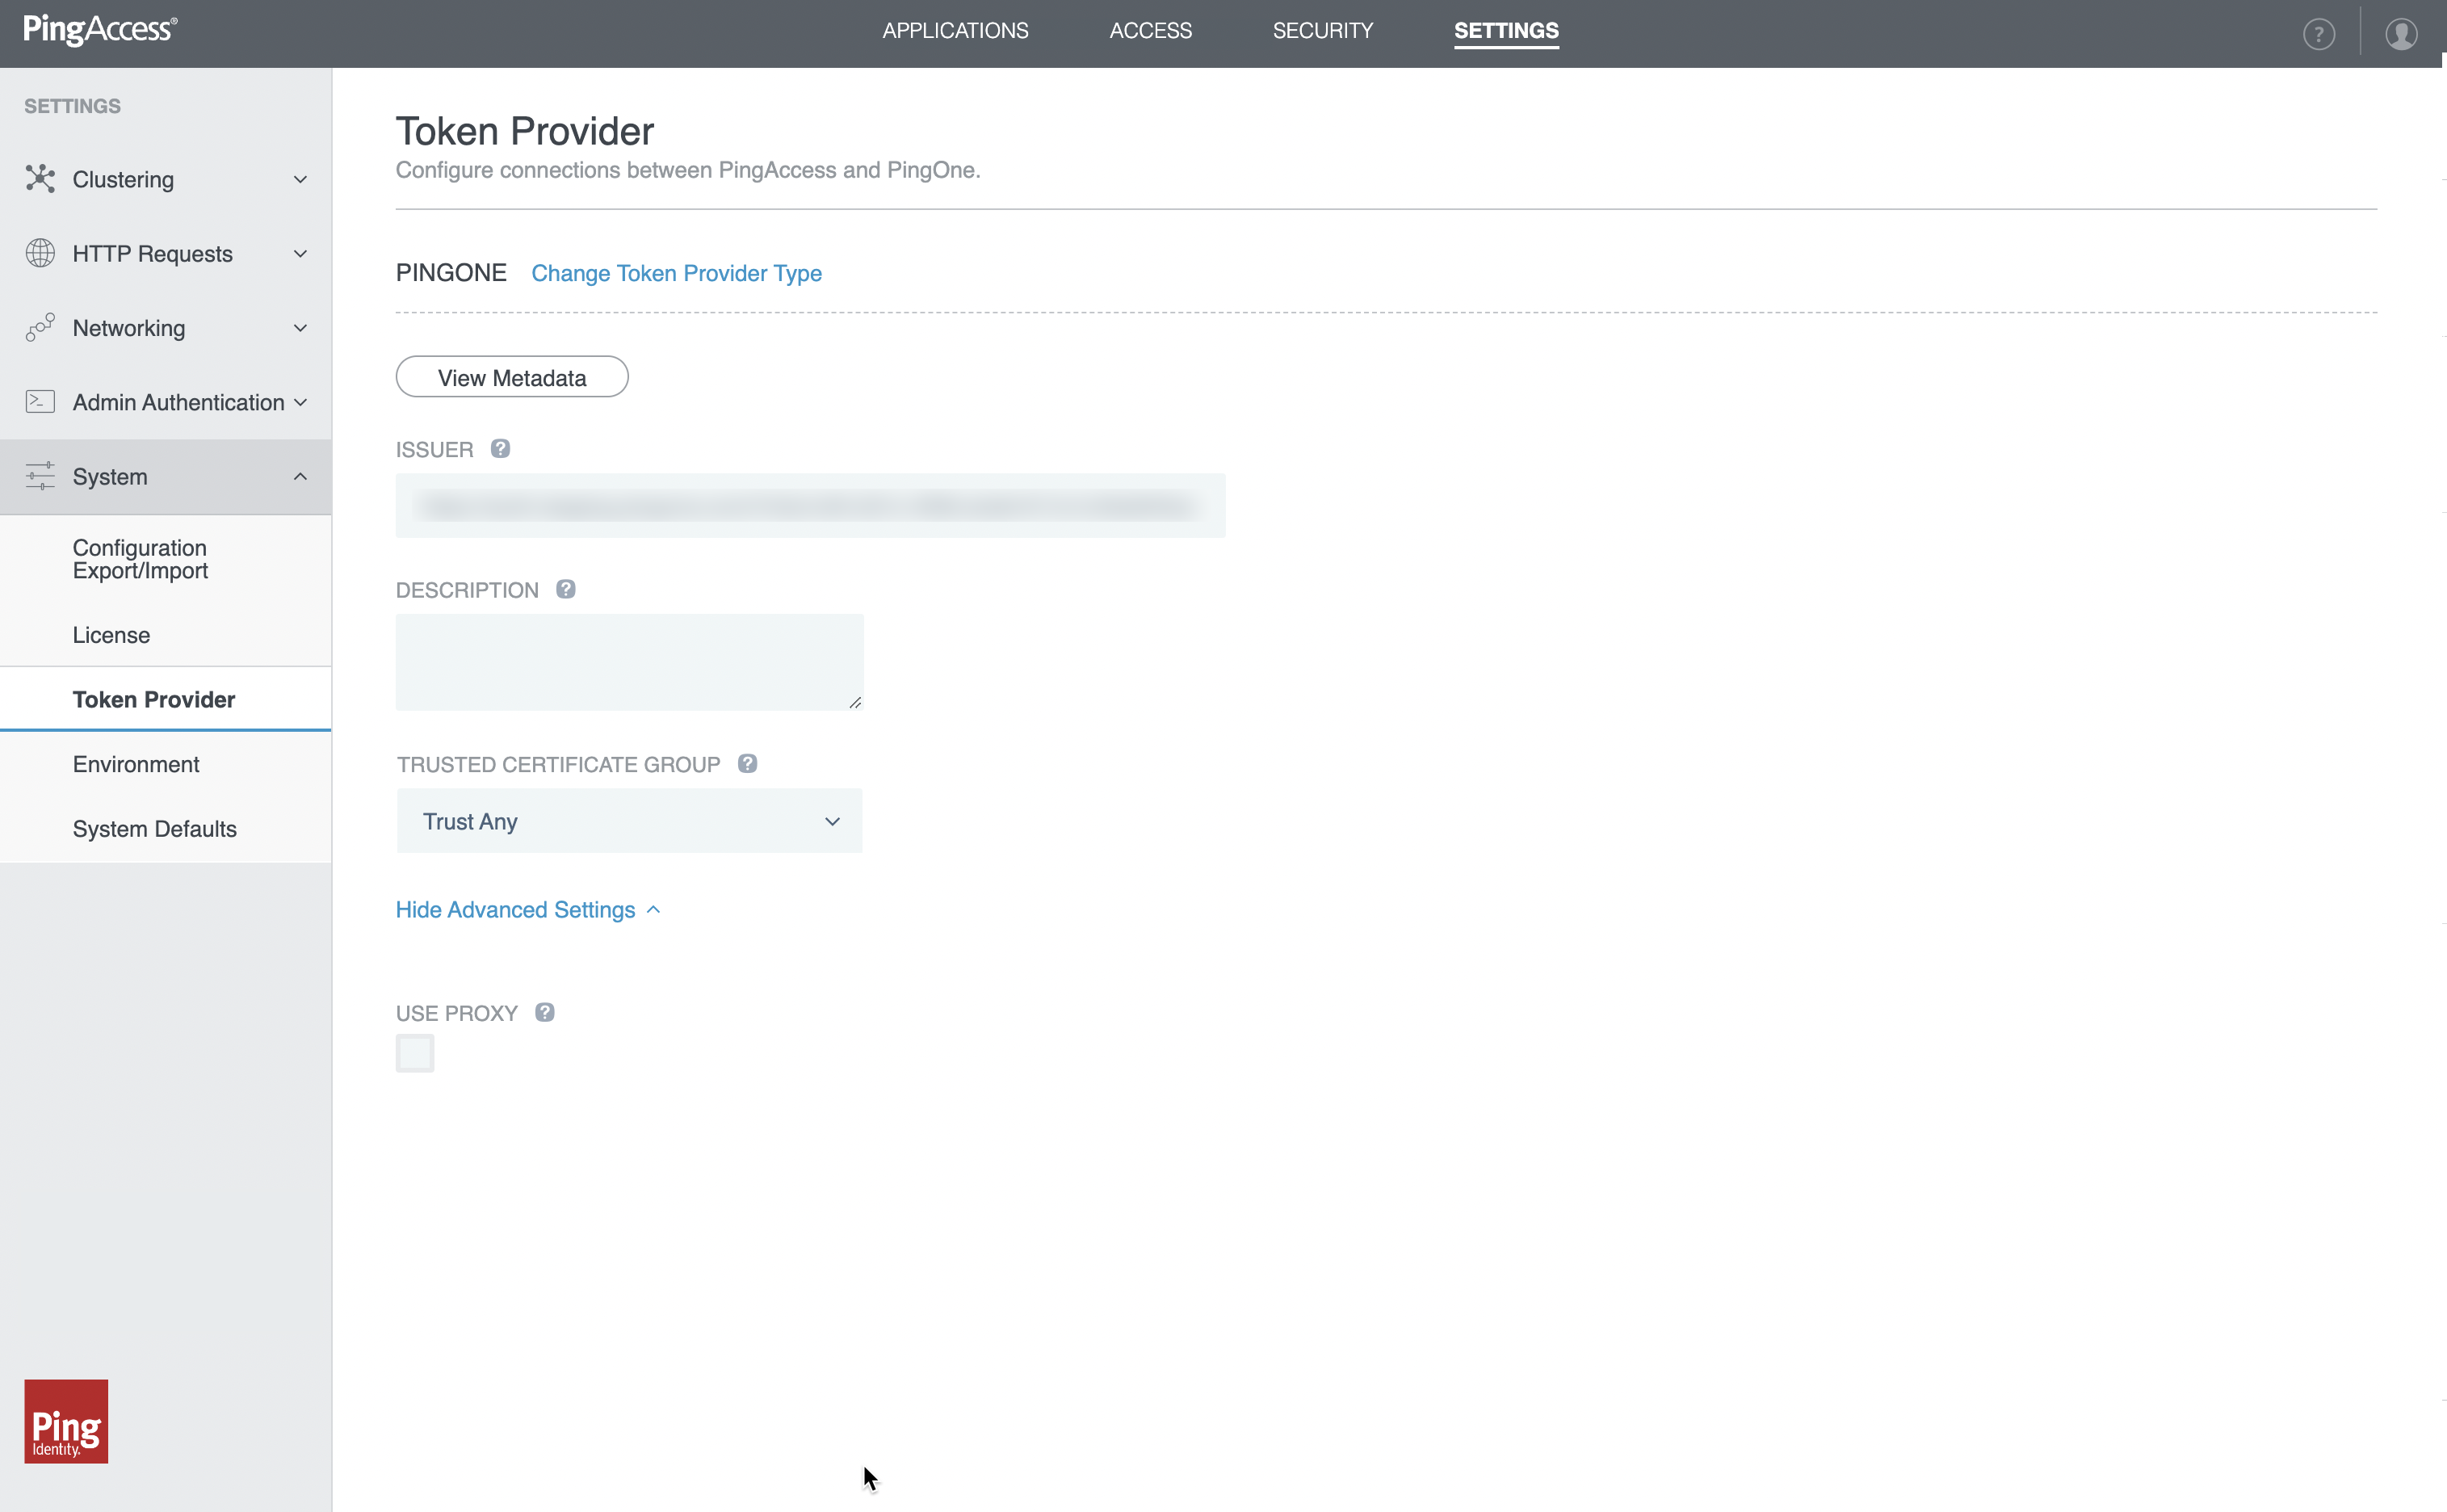Click the Admin Authentication sidebar label
This screenshot has height=1512, width=2447.
pyautogui.click(x=178, y=402)
